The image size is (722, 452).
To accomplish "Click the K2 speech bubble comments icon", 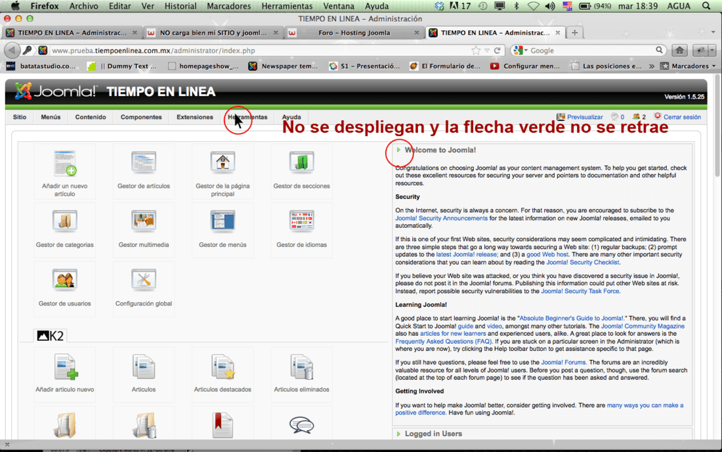I will point(302,425).
